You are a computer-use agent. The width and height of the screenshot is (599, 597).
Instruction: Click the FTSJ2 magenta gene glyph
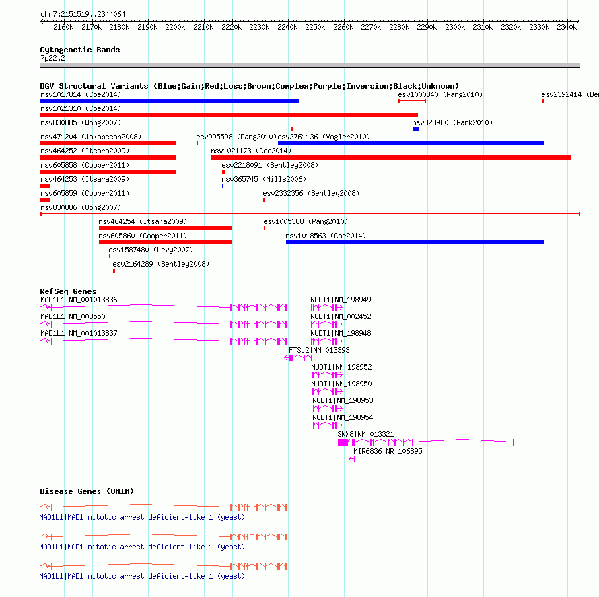point(298,358)
